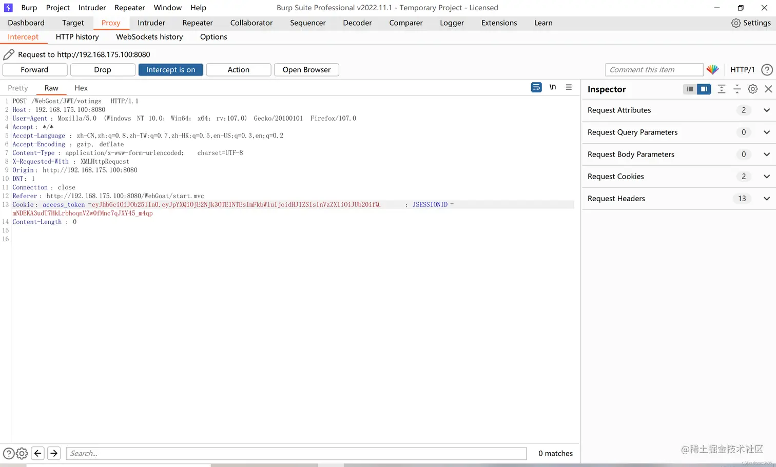The width and height of the screenshot is (776, 467).
Task: Open WebSockets history sub-tab
Action: pyautogui.click(x=149, y=37)
